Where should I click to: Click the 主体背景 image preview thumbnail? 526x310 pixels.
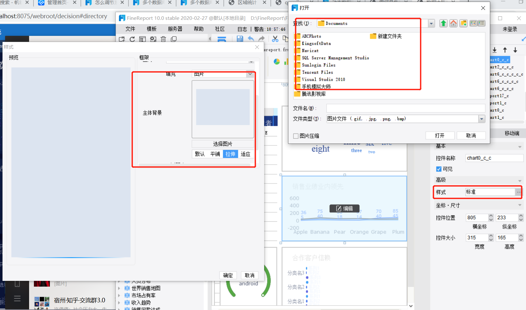[223, 109]
